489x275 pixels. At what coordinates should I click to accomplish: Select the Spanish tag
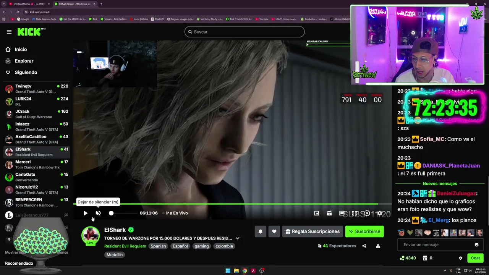tap(158, 246)
